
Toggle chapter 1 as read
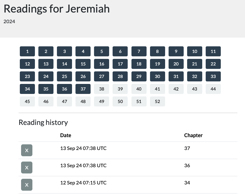[x=27, y=51]
